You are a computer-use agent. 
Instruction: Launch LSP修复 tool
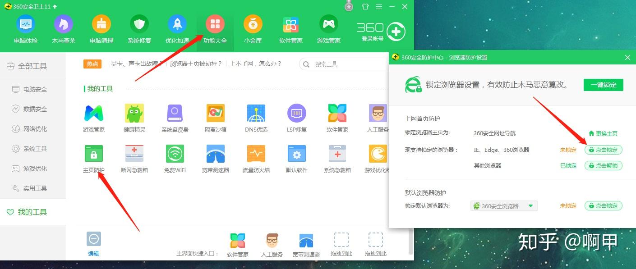[x=297, y=119]
